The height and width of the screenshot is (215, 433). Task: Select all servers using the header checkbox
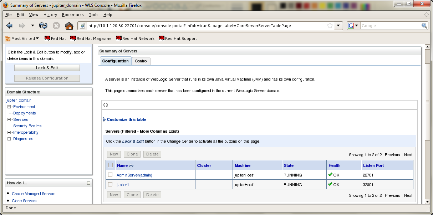click(110, 165)
